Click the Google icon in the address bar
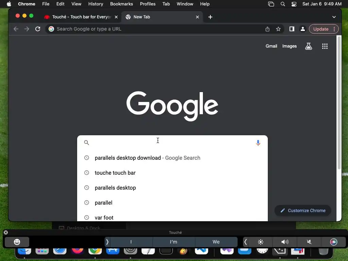The height and width of the screenshot is (261, 348). (x=51, y=29)
